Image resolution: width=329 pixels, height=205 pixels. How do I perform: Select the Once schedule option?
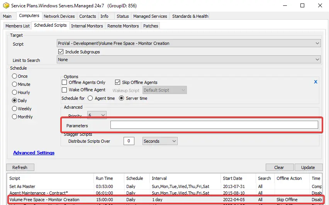point(14,76)
